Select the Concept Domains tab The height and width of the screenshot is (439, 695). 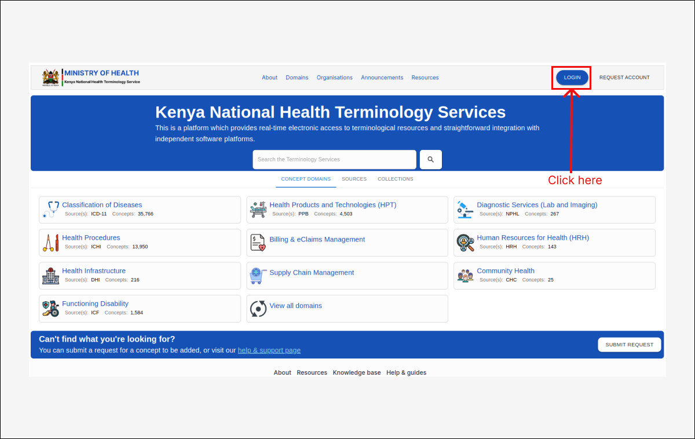click(306, 179)
